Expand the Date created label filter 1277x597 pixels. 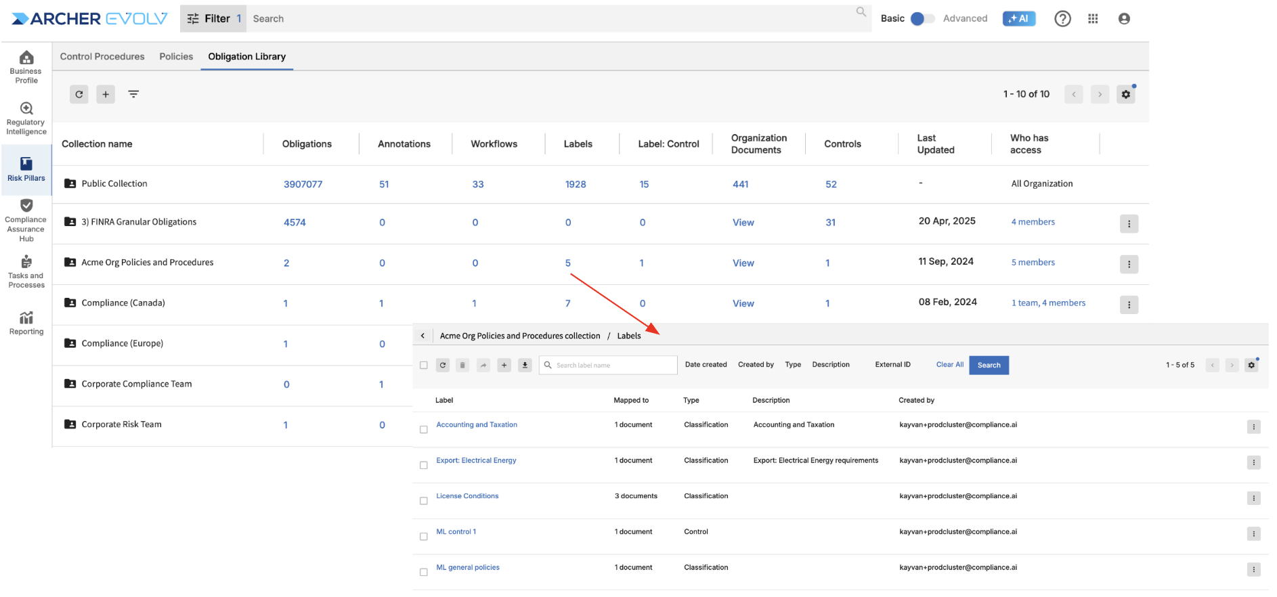(706, 365)
